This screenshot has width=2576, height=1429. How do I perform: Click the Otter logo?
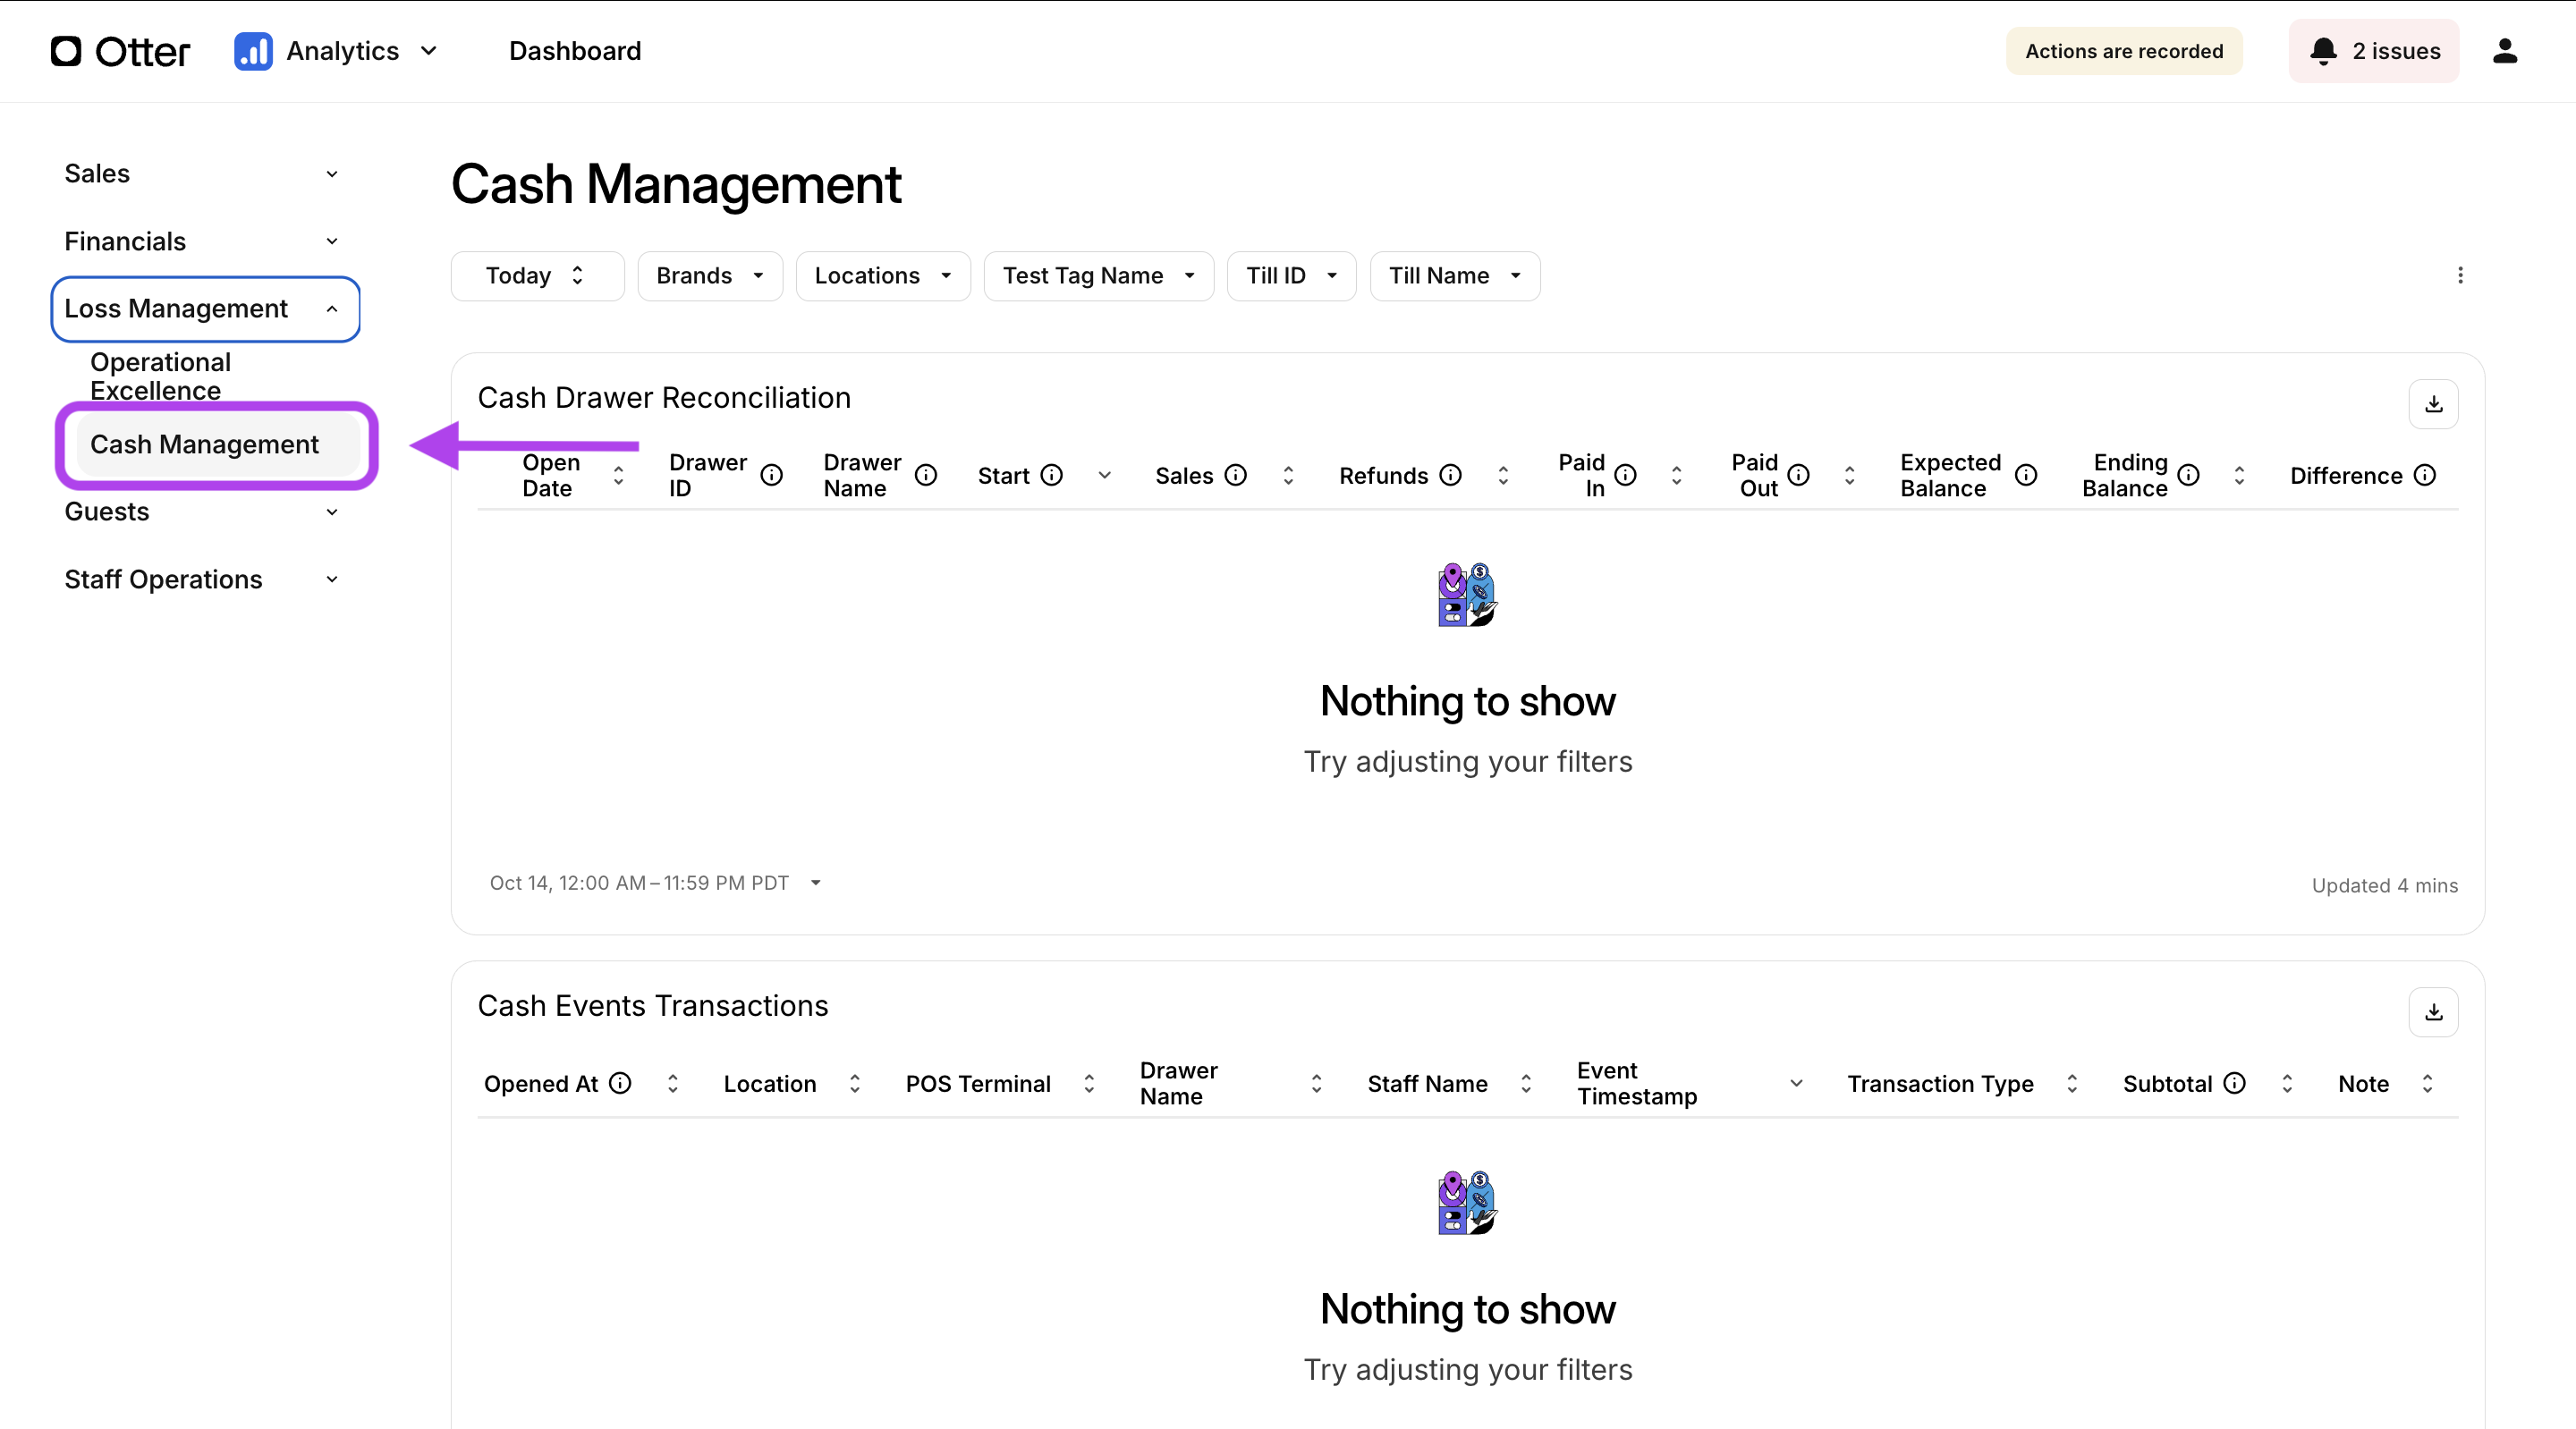120,51
